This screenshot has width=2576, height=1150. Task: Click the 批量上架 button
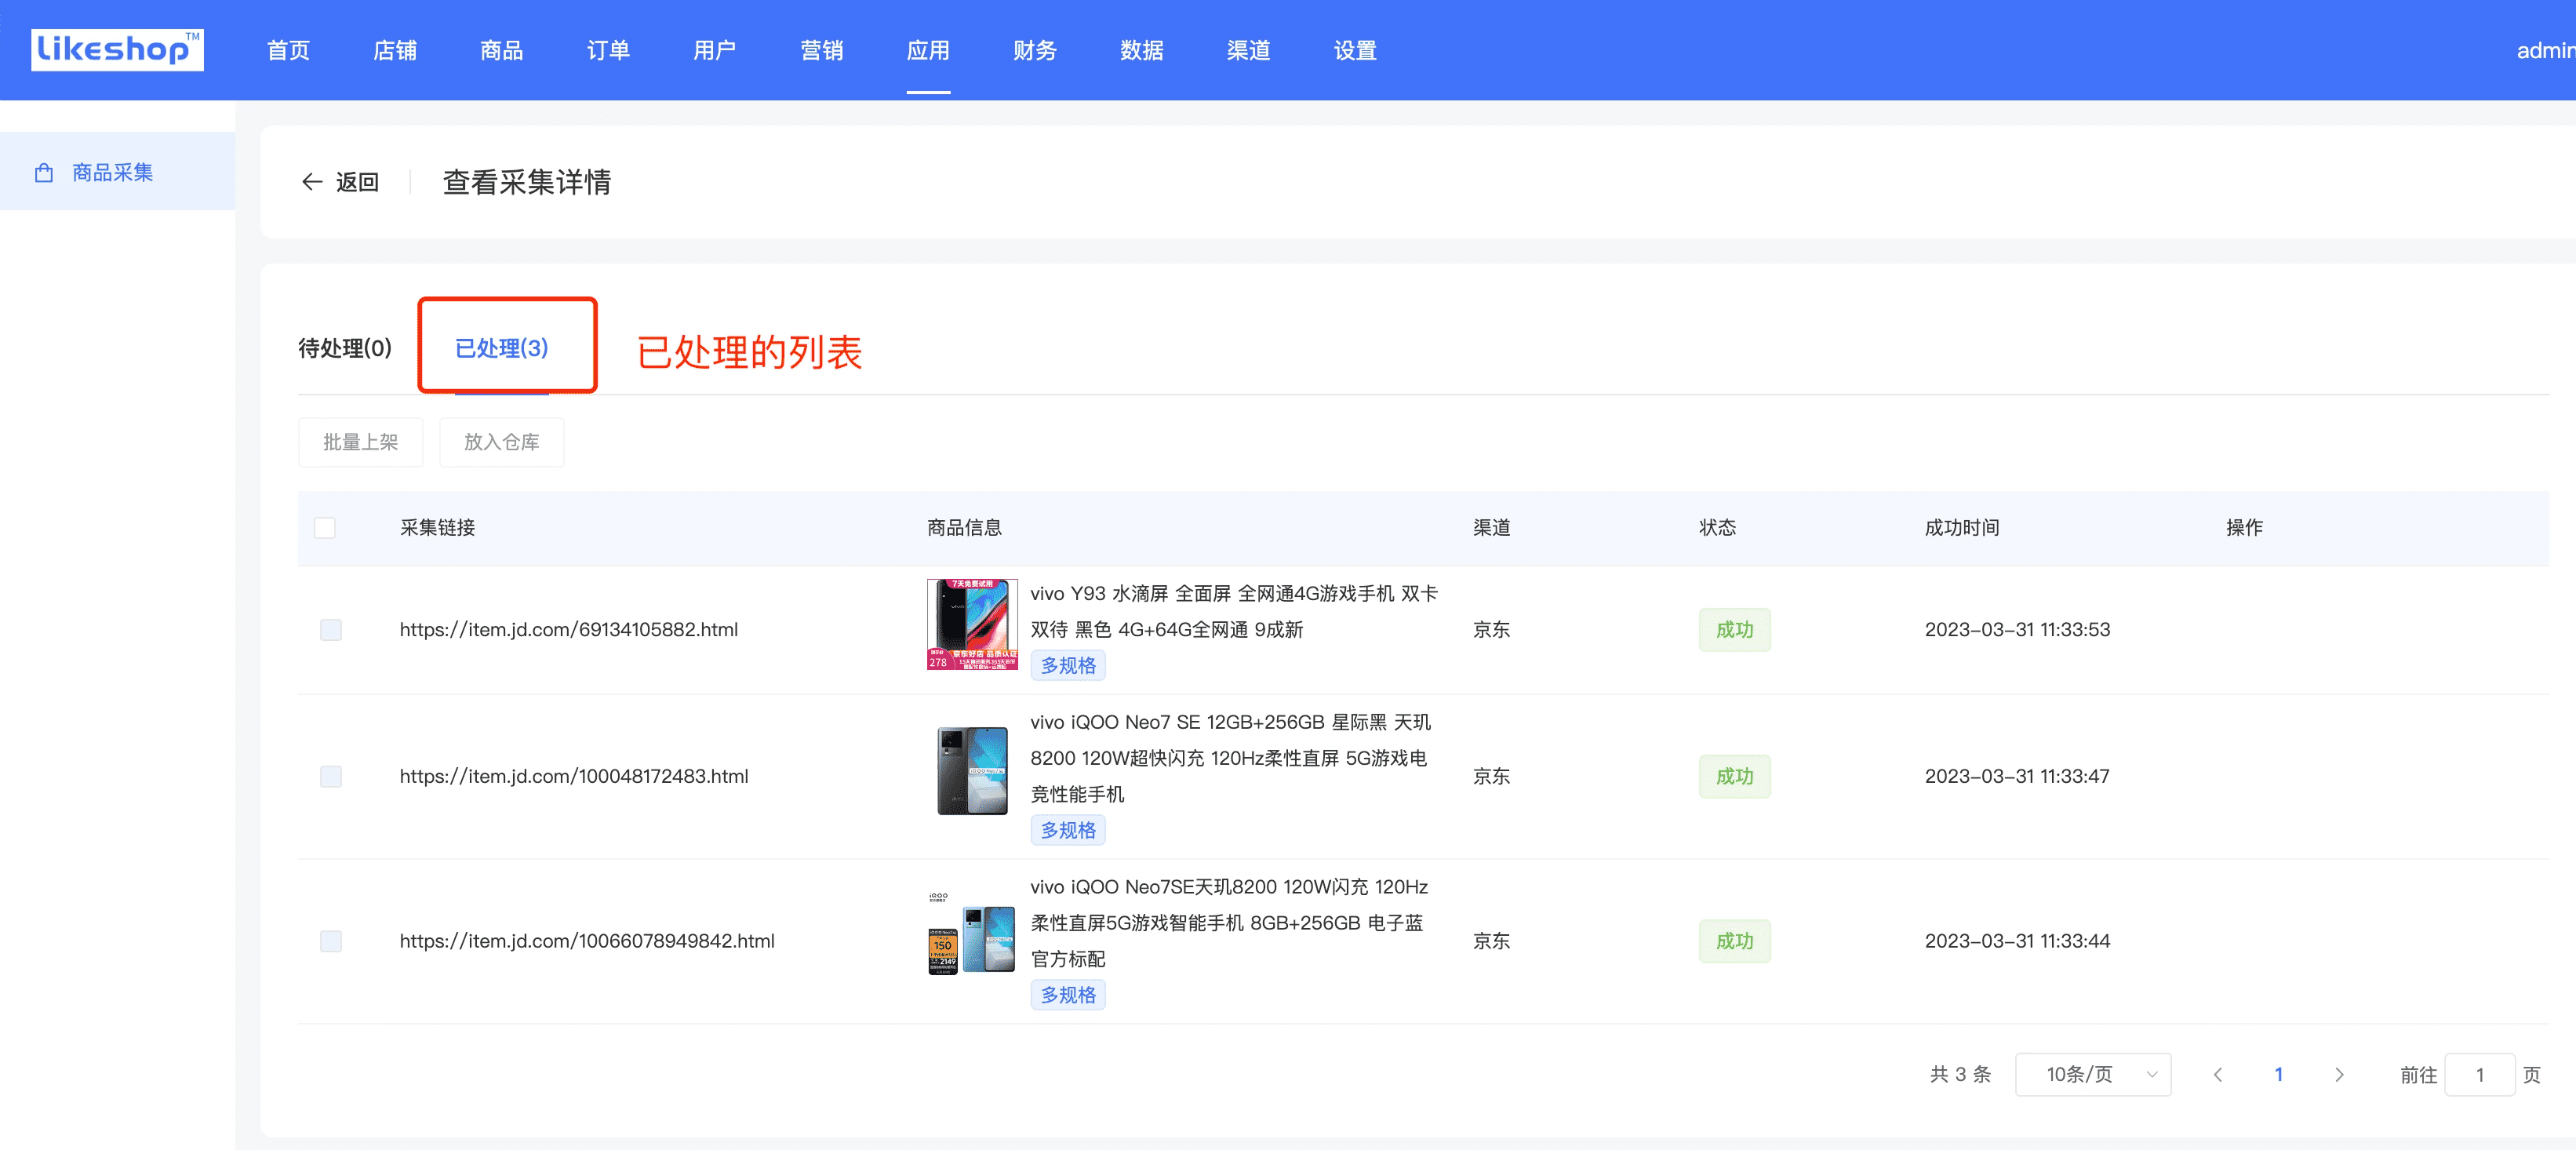(361, 442)
